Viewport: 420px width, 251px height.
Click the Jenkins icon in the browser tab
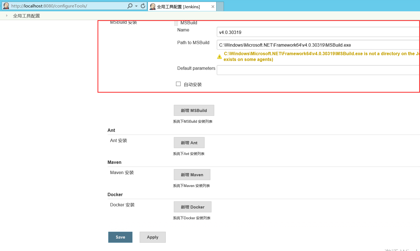(x=153, y=6)
